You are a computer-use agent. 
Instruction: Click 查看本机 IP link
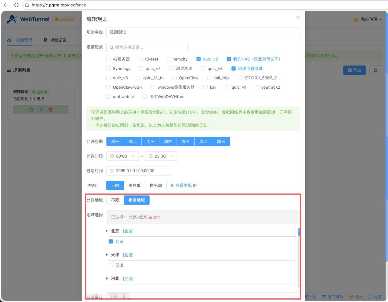tap(183, 185)
